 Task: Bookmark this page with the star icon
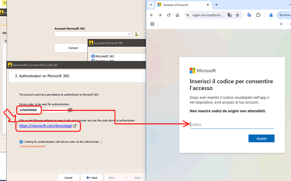(x=237, y=15)
